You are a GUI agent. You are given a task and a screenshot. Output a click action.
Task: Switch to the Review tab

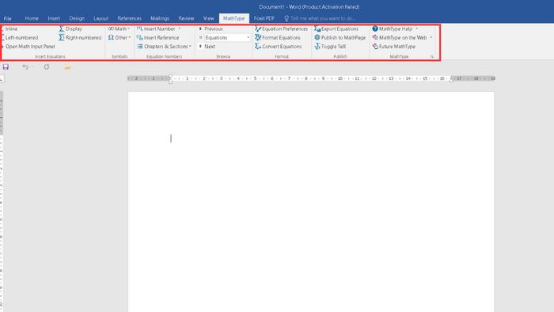point(186,18)
